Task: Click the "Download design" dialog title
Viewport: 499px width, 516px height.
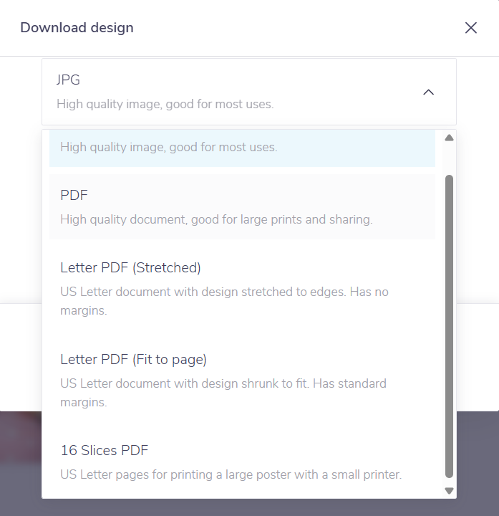Action: [x=77, y=28]
